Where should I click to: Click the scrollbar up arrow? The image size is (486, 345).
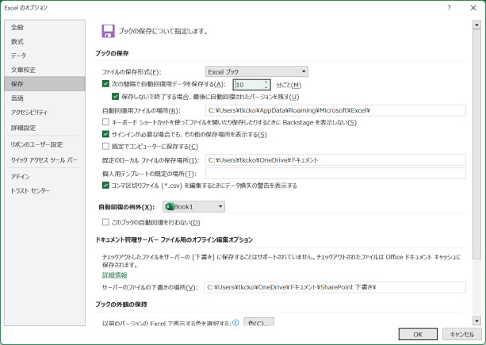pos(476,25)
